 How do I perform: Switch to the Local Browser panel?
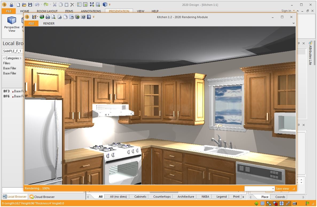click(15, 197)
